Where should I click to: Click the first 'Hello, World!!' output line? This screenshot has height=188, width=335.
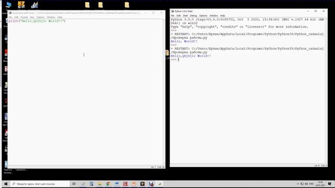coord(184,41)
